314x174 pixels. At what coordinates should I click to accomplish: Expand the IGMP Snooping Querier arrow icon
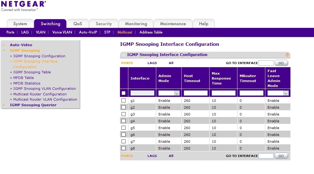[x=4, y=105]
